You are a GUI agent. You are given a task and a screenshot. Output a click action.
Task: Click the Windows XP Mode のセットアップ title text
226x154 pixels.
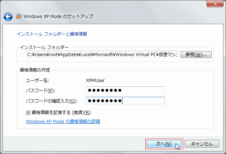point(58,17)
